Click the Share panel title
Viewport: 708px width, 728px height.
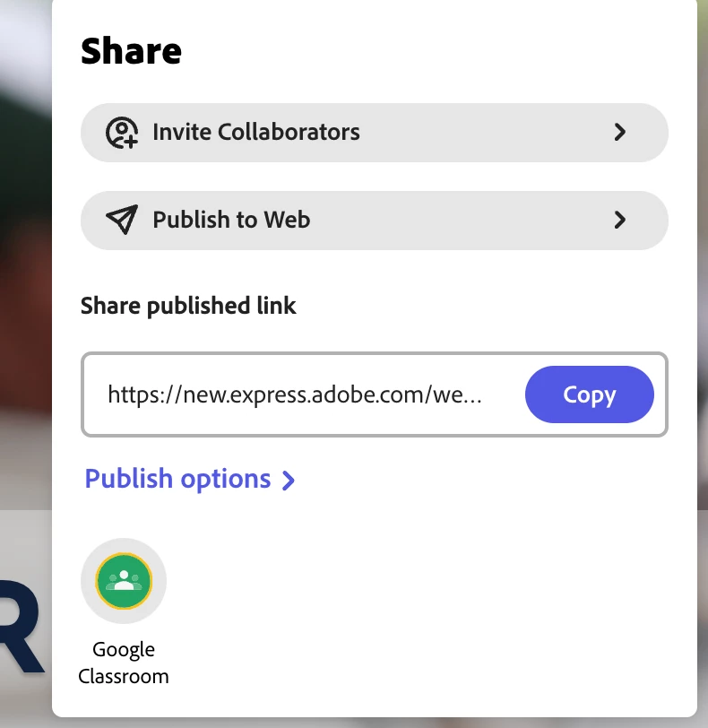[x=131, y=50]
